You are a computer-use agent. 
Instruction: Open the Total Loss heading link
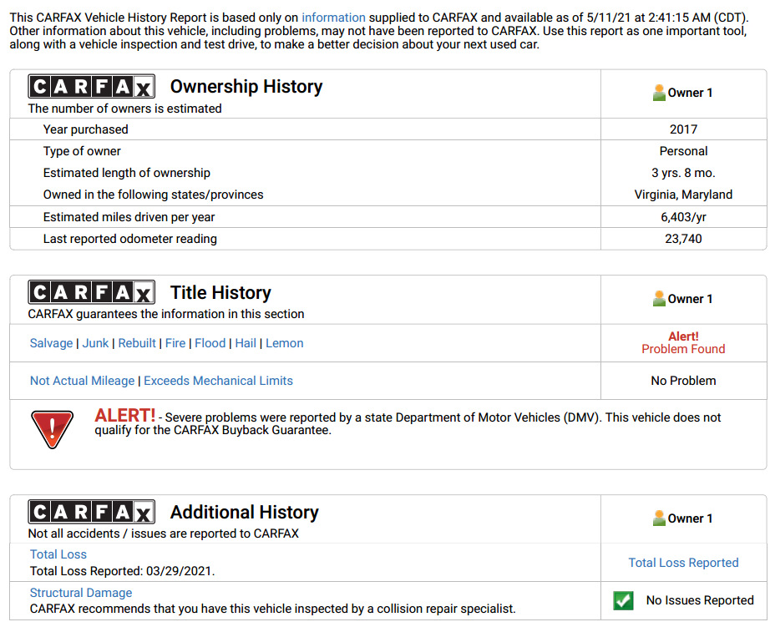tap(58, 554)
